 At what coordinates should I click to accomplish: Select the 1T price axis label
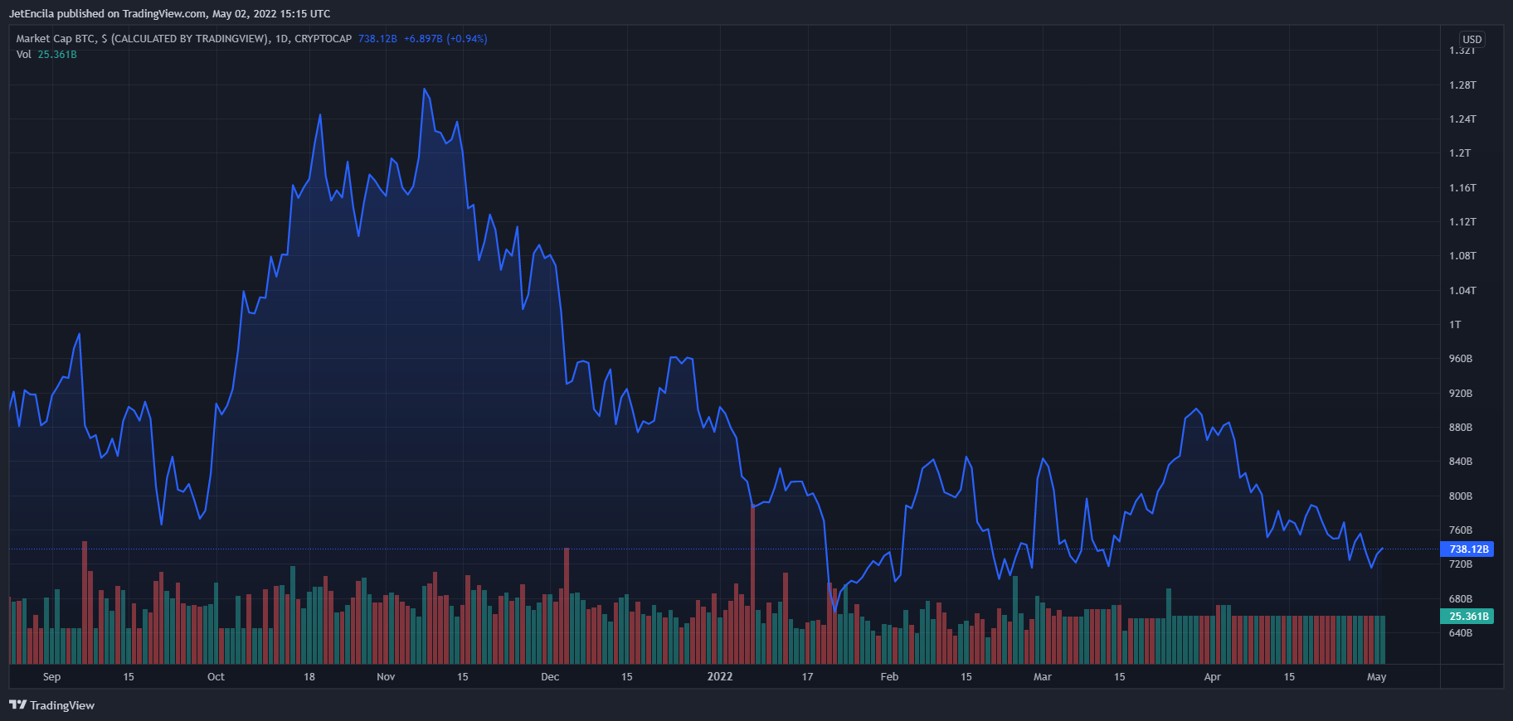click(1455, 325)
